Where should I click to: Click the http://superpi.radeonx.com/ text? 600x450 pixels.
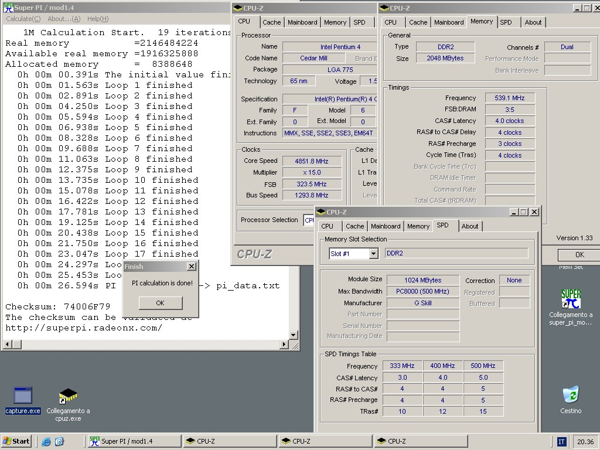pos(84,328)
